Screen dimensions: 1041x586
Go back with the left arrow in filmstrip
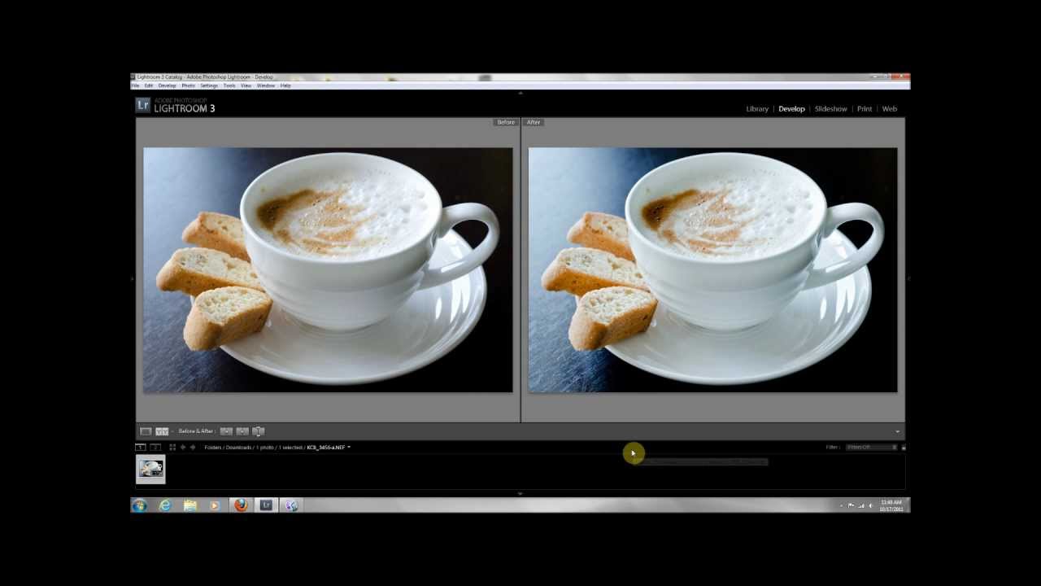183,447
